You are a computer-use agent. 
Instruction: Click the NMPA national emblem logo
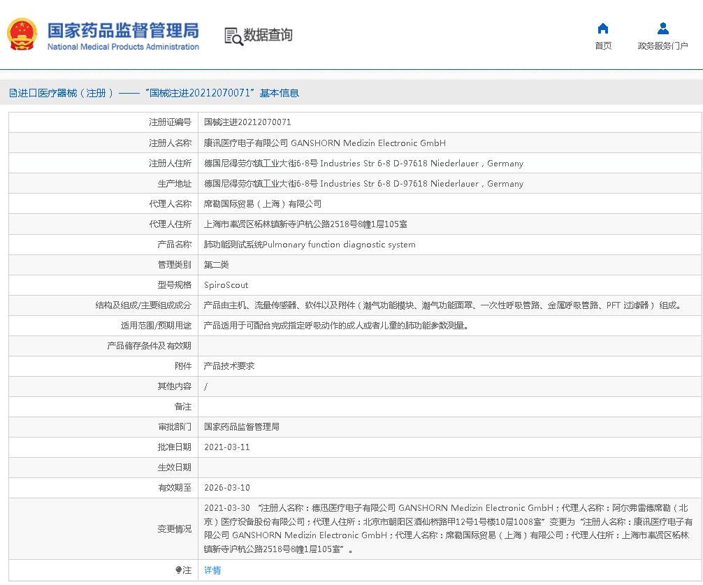22,34
